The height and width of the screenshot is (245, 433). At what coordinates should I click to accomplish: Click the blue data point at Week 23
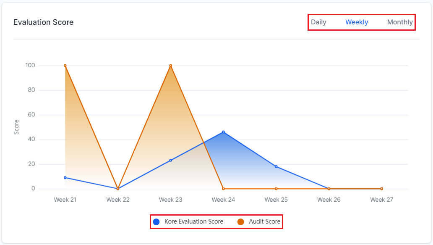tap(171, 160)
